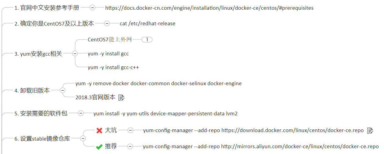This screenshot has width=384, height=154.
Task: Collapse the 推荐 sub-node
Action: tap(130, 146)
